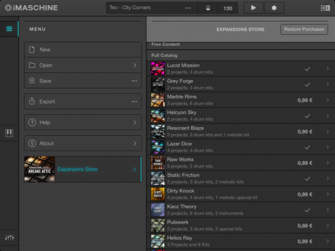Open the Marble Rims artwork icon

point(158,100)
